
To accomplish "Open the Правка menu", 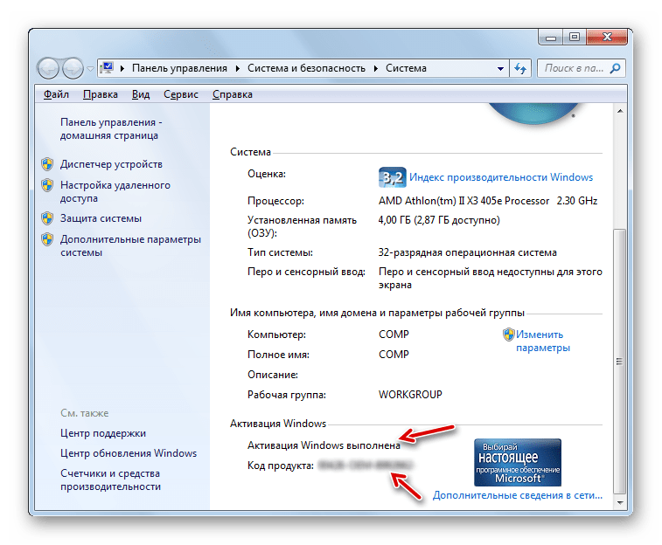I will coord(100,94).
